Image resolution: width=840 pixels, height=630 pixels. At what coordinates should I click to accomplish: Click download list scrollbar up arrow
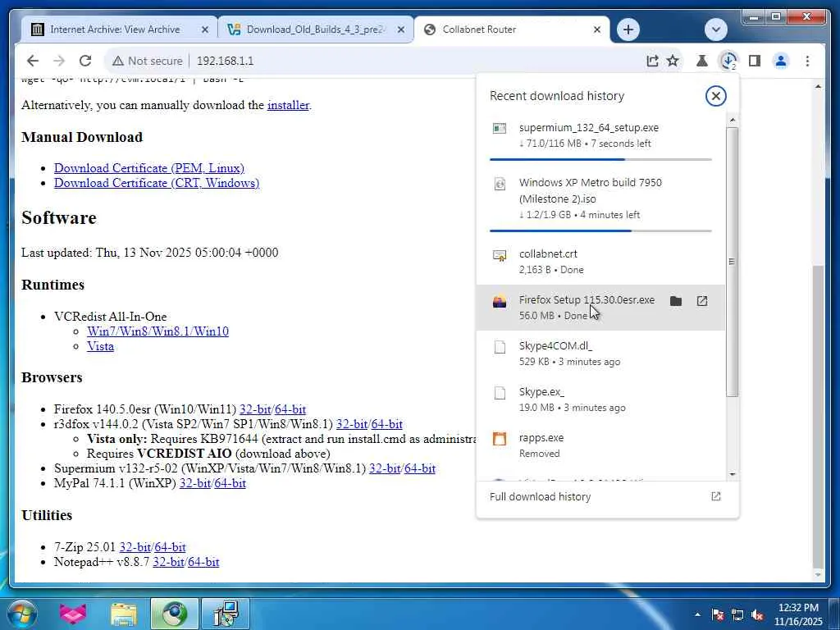(x=733, y=120)
